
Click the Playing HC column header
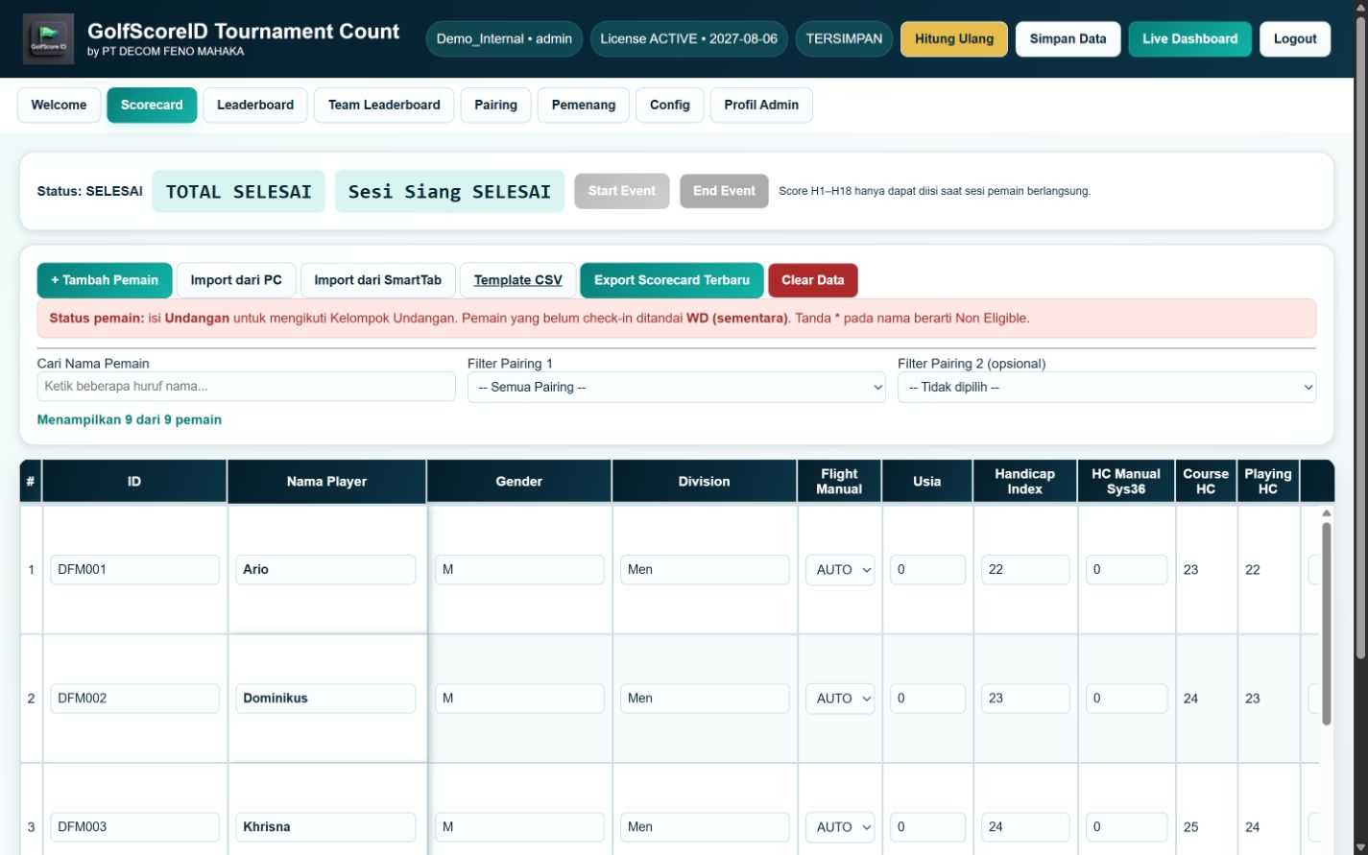click(1267, 481)
